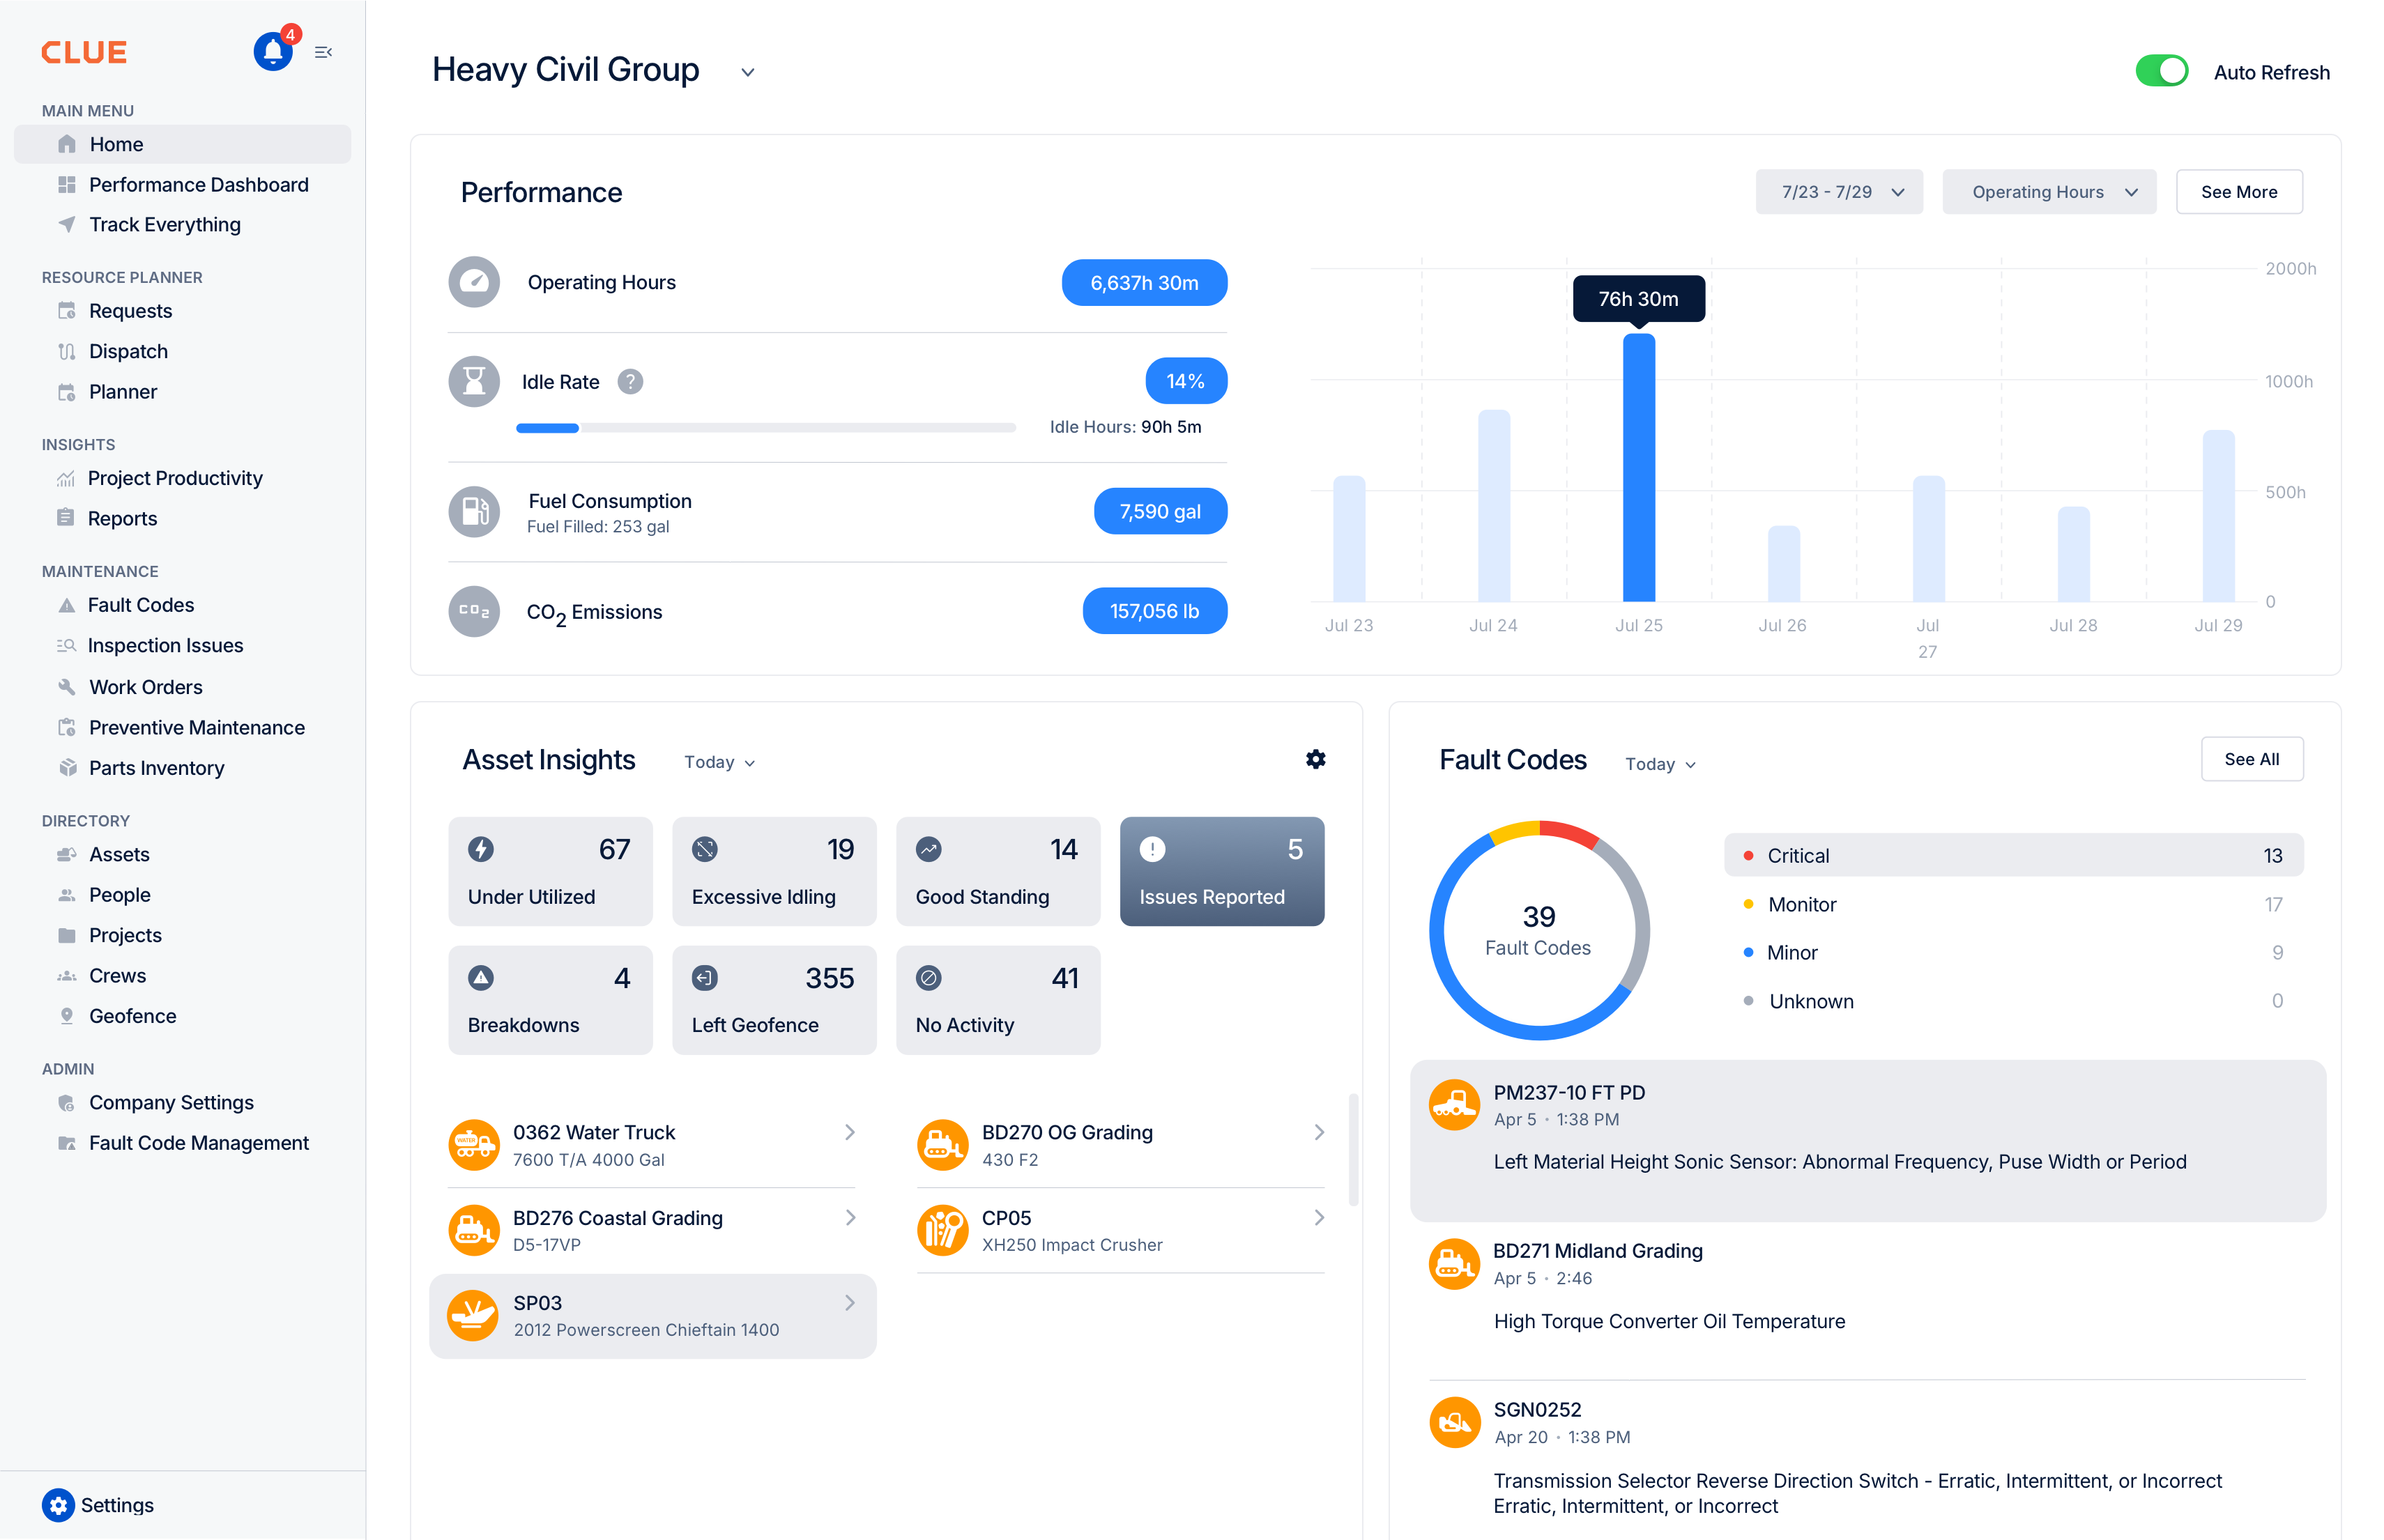Image resolution: width=2384 pixels, height=1540 pixels.
Task: Open the Operating Hours metric dropdown
Action: 2048,192
